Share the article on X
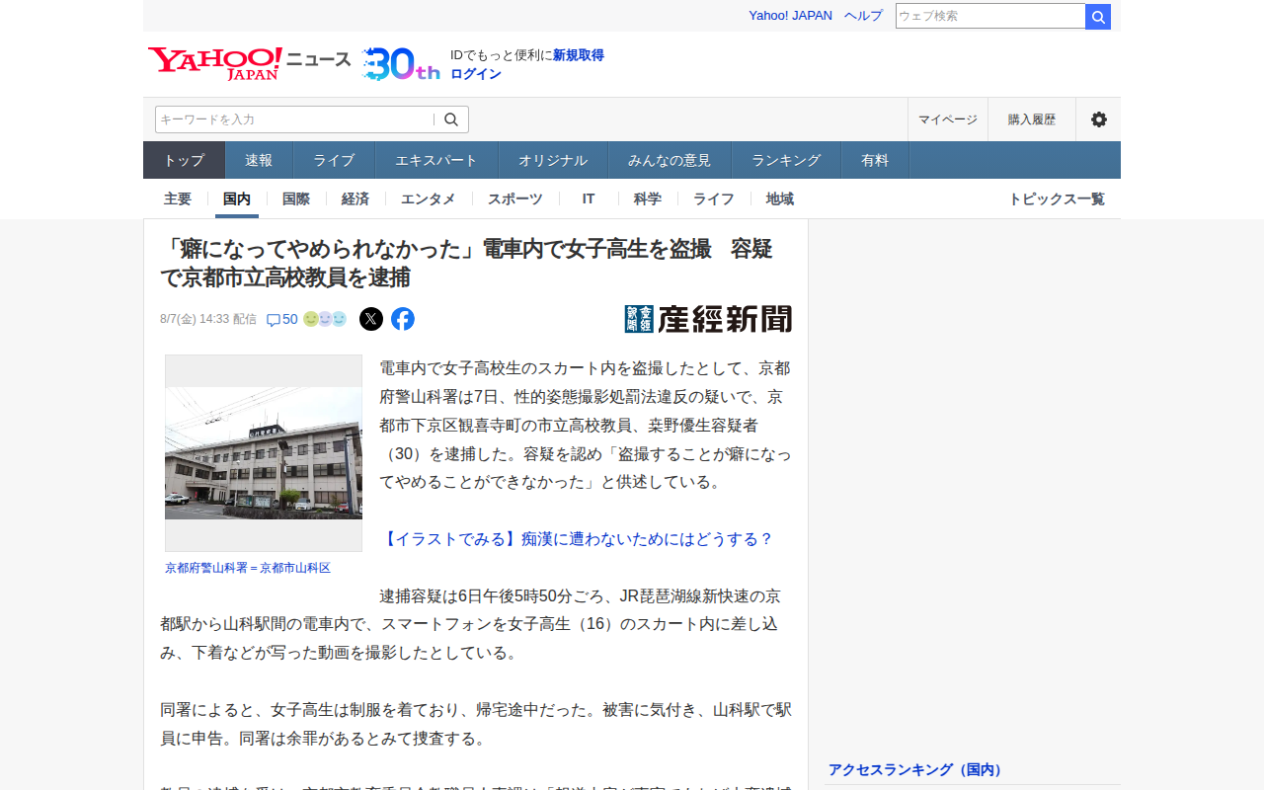This screenshot has width=1264, height=790. tap(371, 319)
